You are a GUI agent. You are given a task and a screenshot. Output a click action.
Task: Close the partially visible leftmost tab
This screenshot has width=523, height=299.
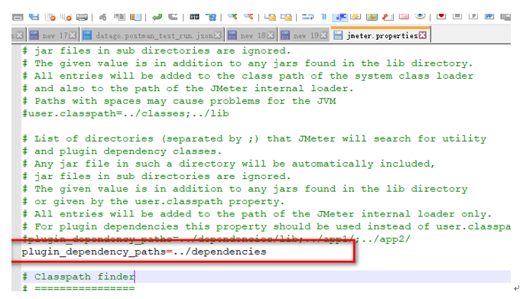[x=20, y=35]
